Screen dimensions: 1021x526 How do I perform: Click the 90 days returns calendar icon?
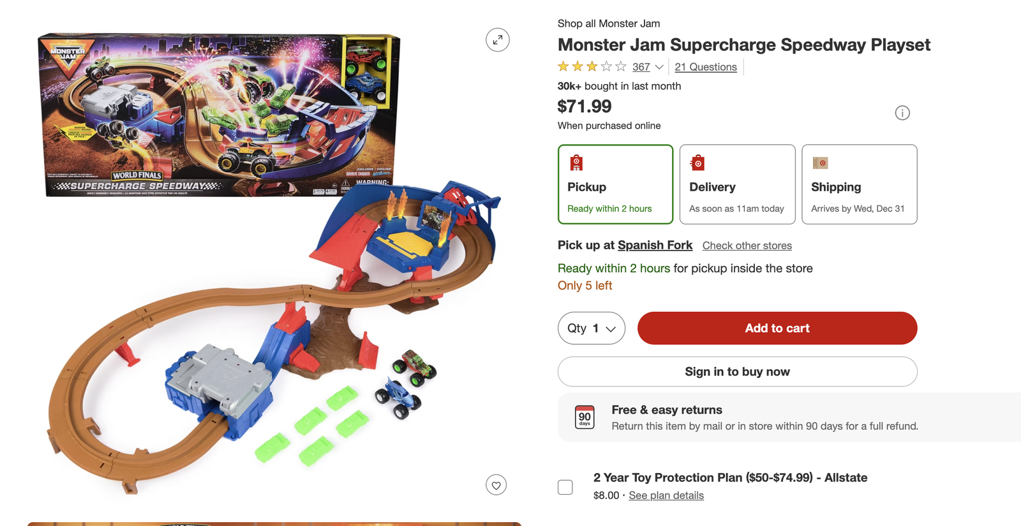(585, 417)
